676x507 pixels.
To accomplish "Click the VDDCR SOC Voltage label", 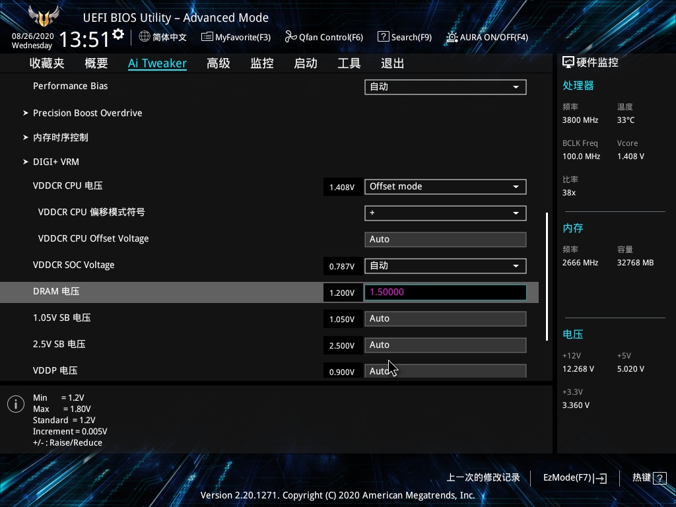I will pyautogui.click(x=74, y=265).
